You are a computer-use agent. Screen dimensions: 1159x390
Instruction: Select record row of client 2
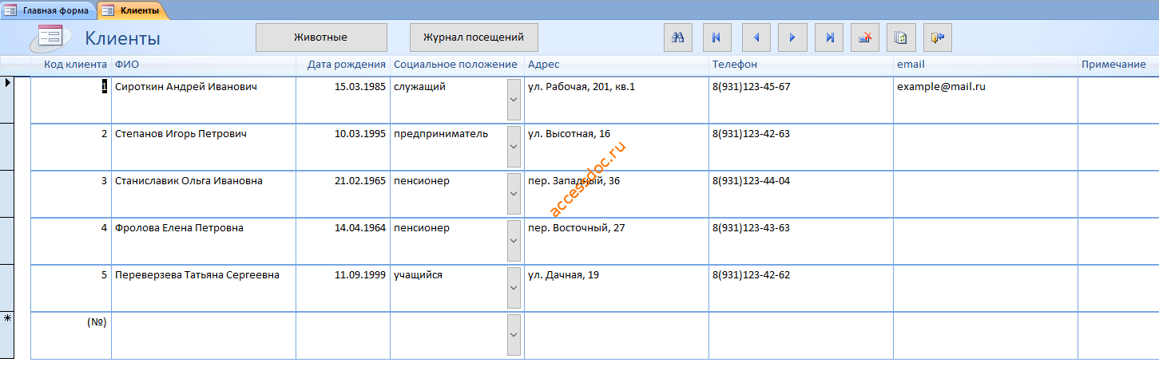pos(7,147)
